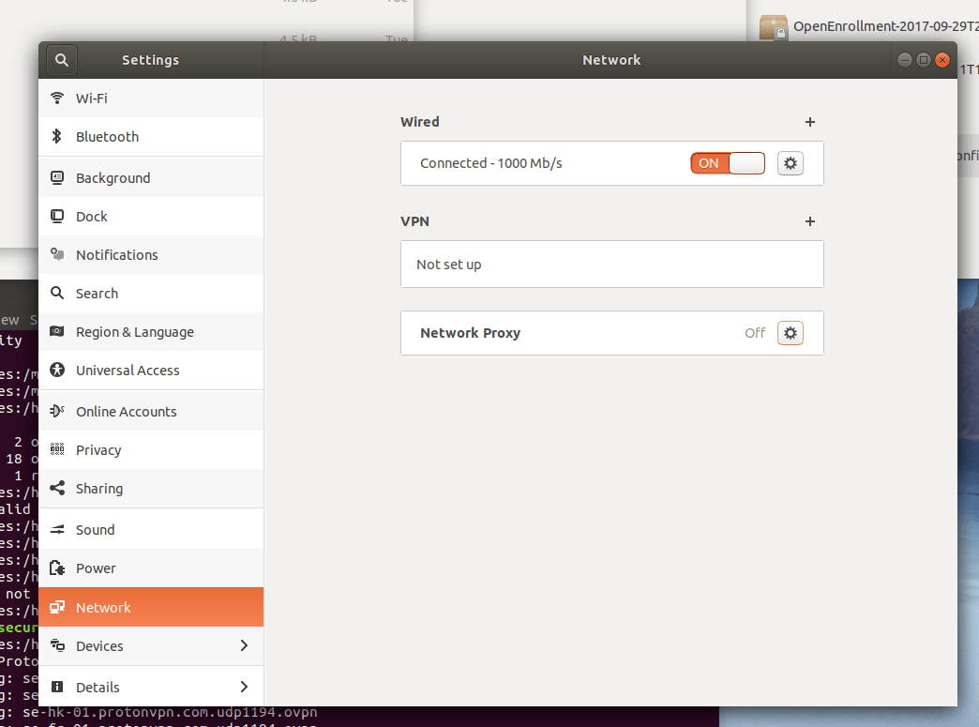This screenshot has width=979, height=727.
Task: Open Background settings via its sidebar icon
Action: (57, 177)
